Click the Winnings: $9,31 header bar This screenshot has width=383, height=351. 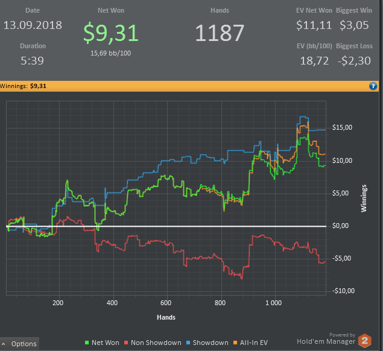coord(189,86)
